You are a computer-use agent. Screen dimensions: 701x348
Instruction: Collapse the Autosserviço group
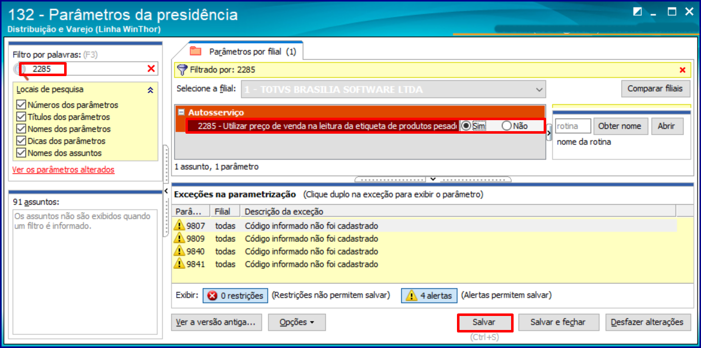coord(181,113)
